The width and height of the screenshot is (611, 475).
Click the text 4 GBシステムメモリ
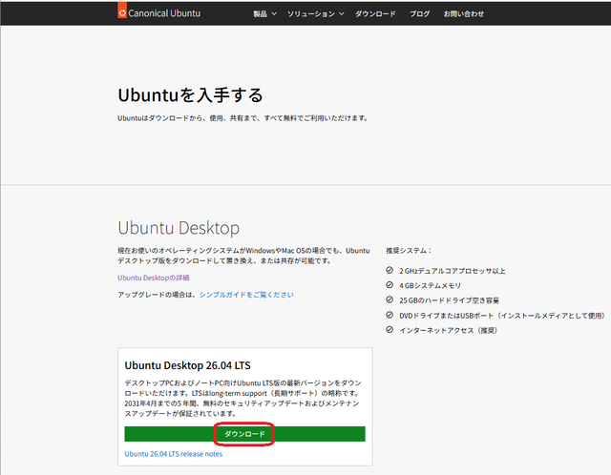(430, 286)
